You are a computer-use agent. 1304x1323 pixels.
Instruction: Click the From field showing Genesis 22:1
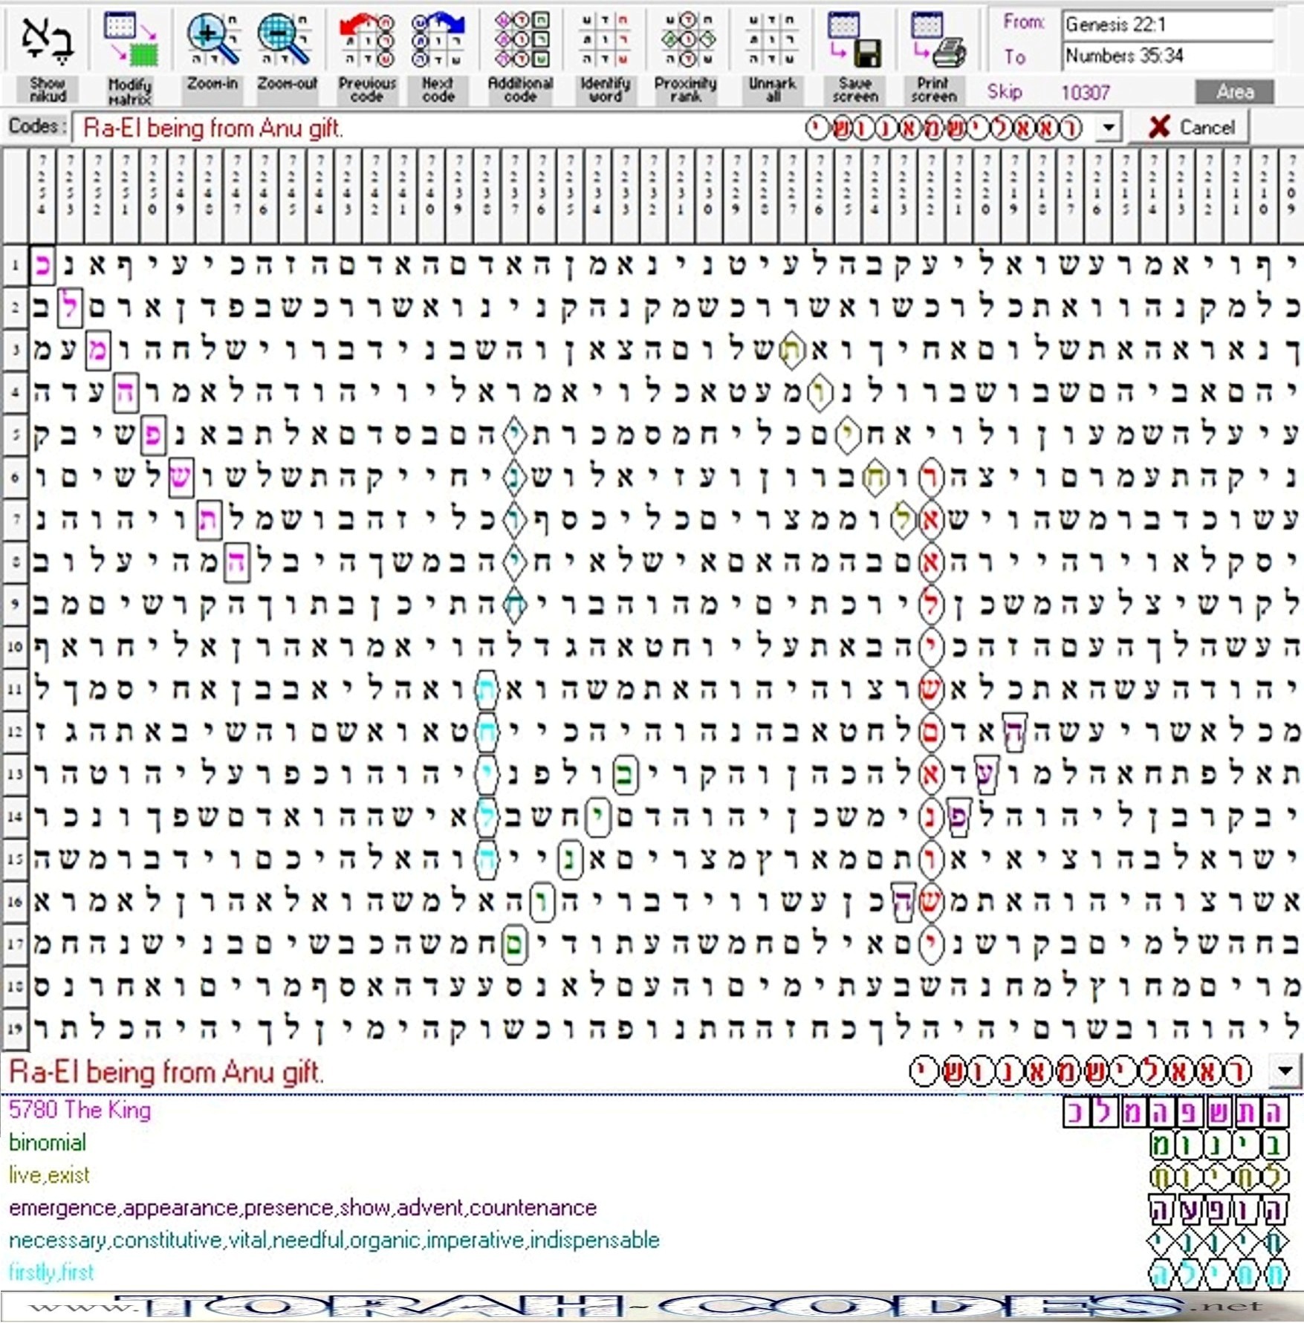pyautogui.click(x=1168, y=25)
